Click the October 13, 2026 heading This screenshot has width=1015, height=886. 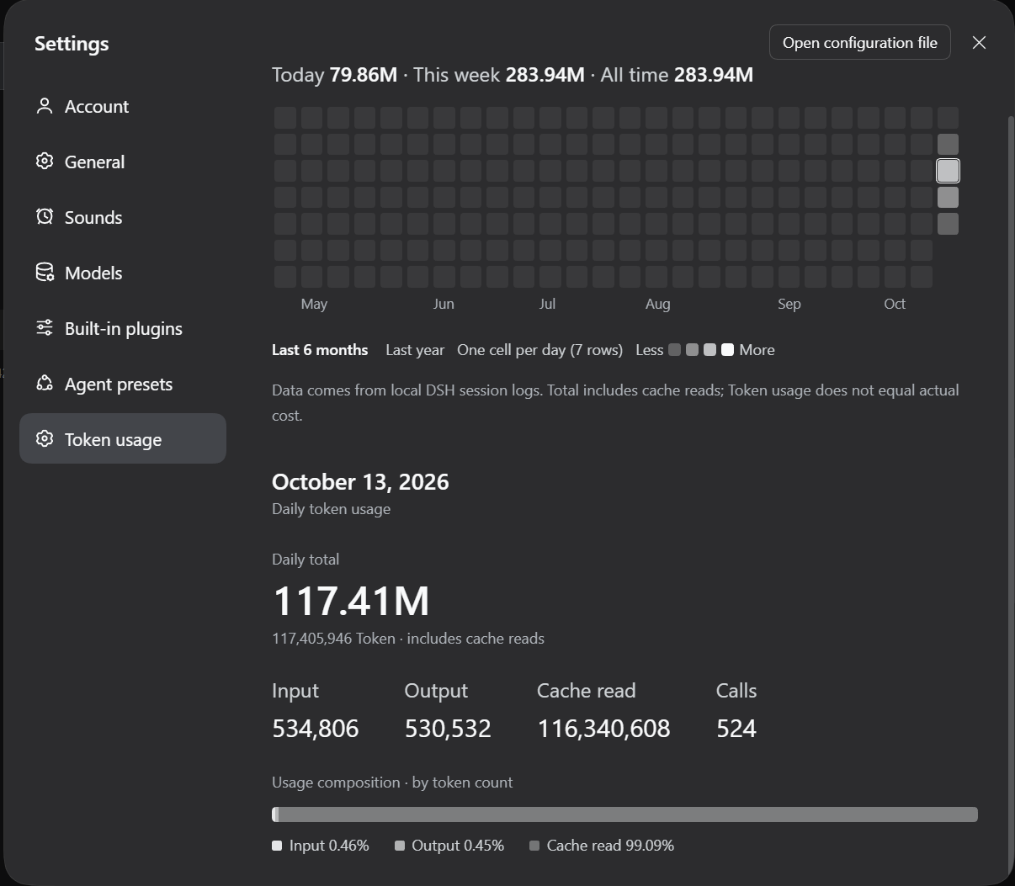[360, 482]
